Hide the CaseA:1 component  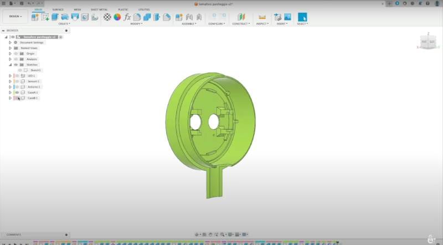tap(17, 93)
